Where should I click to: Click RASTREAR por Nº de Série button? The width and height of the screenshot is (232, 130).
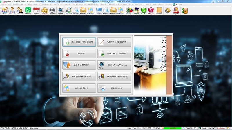[114, 65]
